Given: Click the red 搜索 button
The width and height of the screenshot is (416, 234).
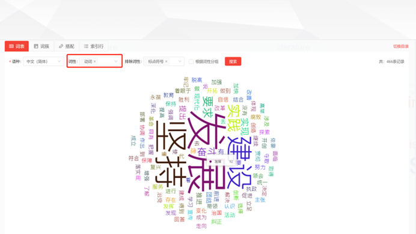Looking at the screenshot, I should coord(233,61).
